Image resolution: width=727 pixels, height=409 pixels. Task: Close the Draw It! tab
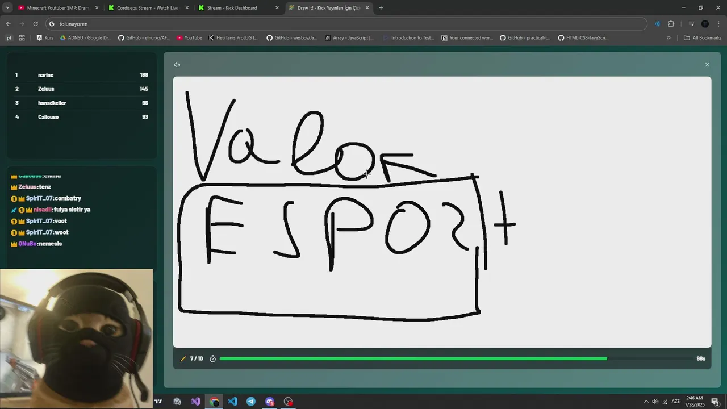point(367,8)
